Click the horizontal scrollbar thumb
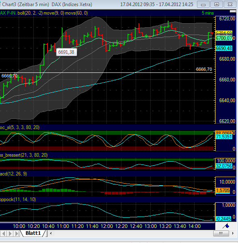 coord(221,233)
